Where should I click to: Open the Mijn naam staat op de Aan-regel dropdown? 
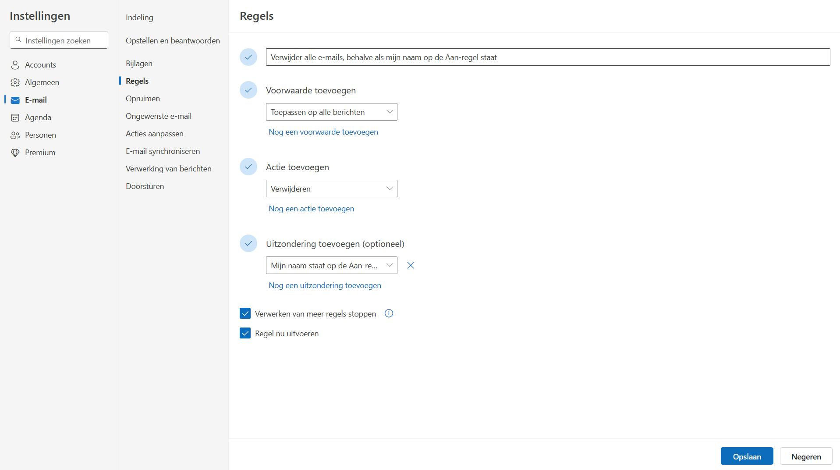point(331,265)
